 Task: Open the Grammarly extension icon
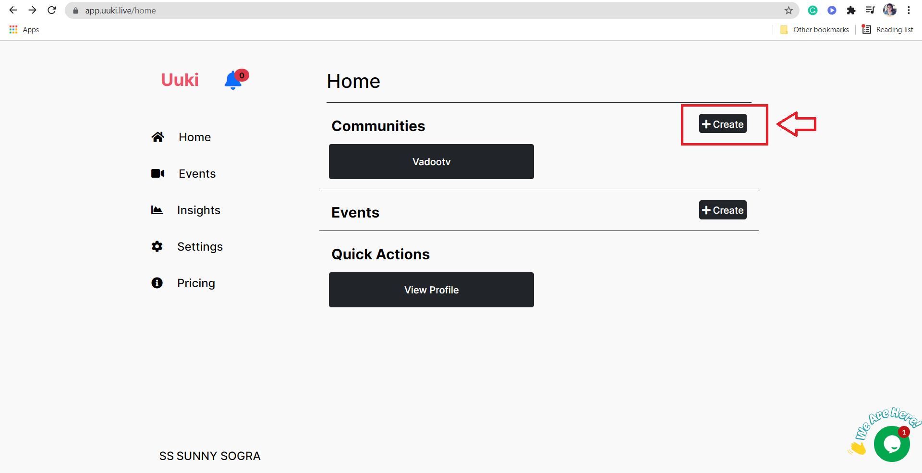(x=813, y=10)
